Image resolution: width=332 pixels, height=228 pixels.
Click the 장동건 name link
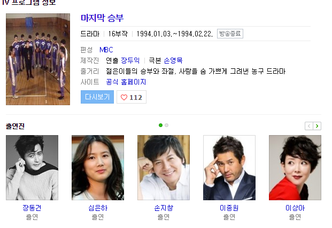click(32, 208)
